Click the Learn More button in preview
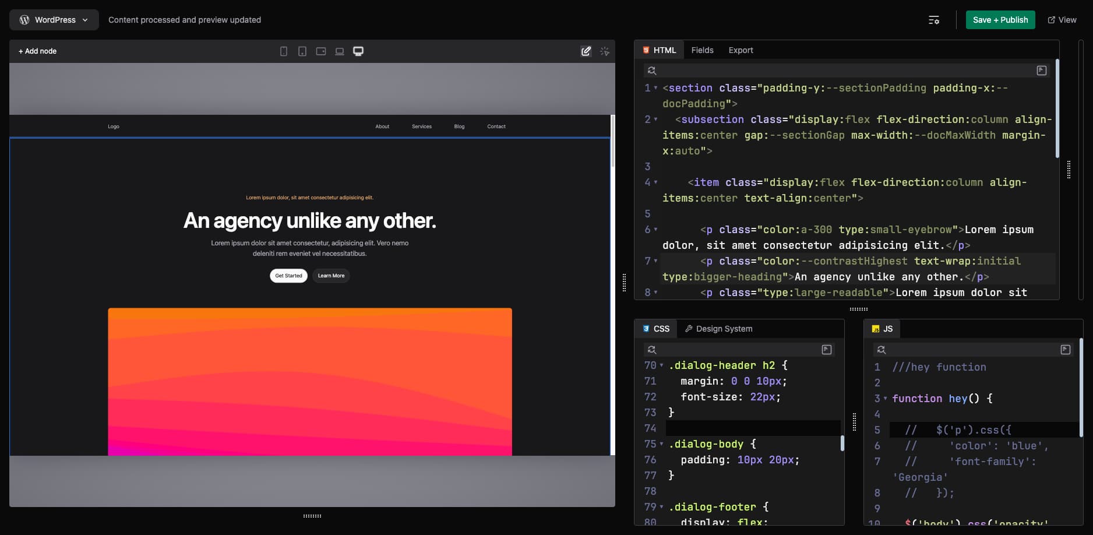The width and height of the screenshot is (1093, 535). click(x=331, y=276)
